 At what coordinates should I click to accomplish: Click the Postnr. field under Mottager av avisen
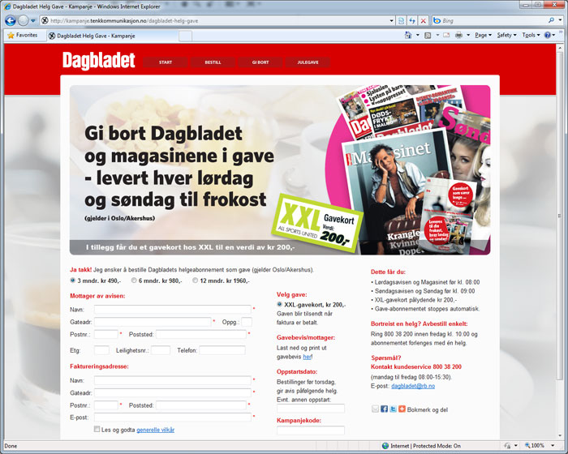coord(106,334)
